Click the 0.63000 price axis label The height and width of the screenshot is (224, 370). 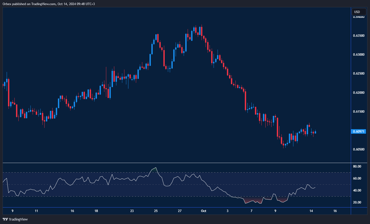359,55
